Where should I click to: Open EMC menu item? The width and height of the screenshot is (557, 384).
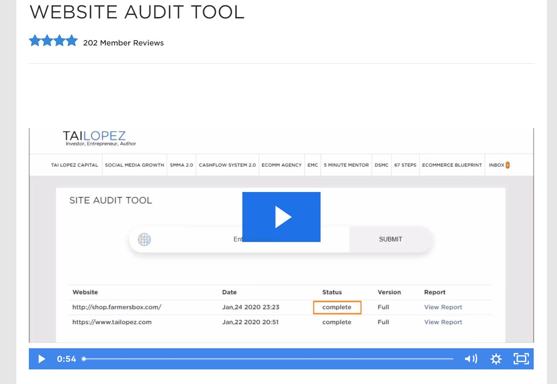313,165
